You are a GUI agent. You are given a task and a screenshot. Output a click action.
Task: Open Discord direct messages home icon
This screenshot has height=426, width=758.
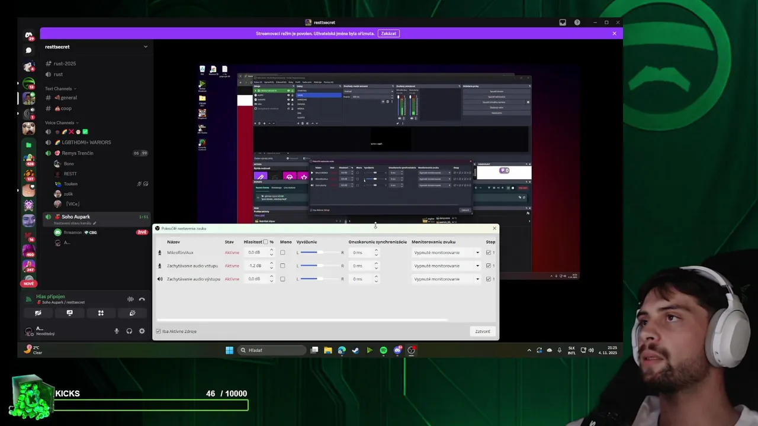(28, 35)
